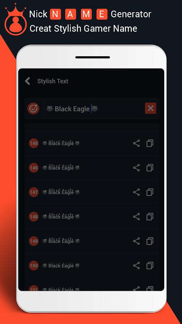Share stylish name number 149

pos(136,241)
